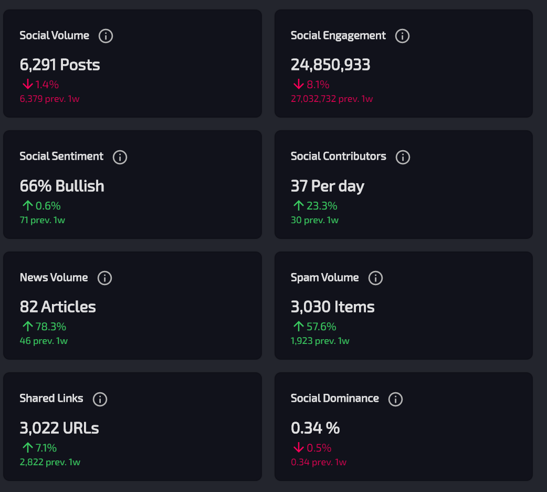Open the Social Volume info icon

click(106, 36)
